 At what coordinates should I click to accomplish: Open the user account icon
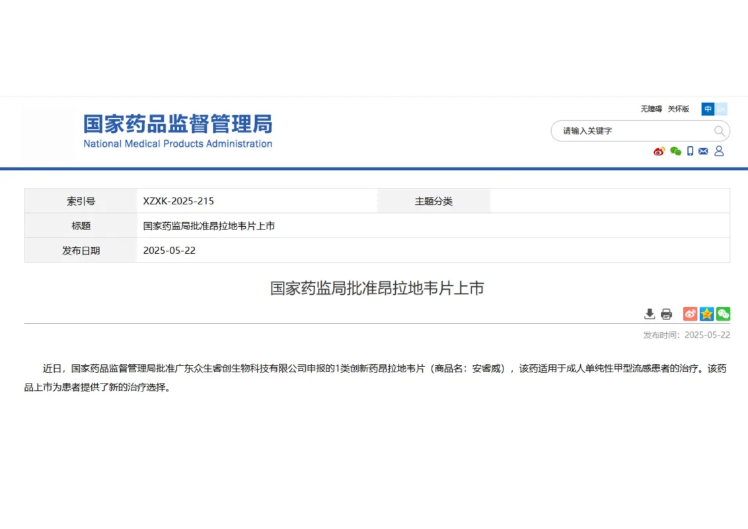coord(719,151)
